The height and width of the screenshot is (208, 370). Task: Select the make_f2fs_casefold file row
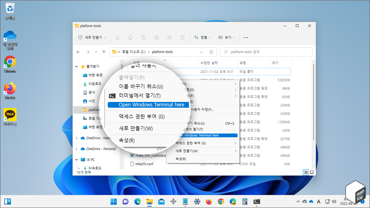148,156
